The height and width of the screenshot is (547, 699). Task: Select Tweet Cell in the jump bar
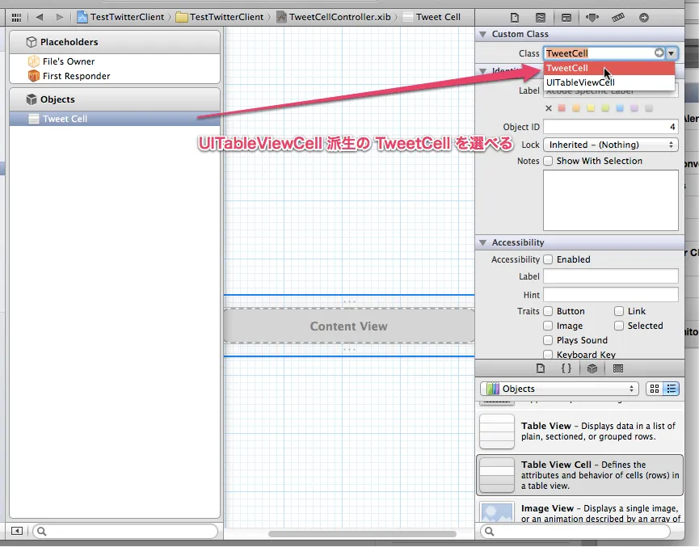pos(437,16)
